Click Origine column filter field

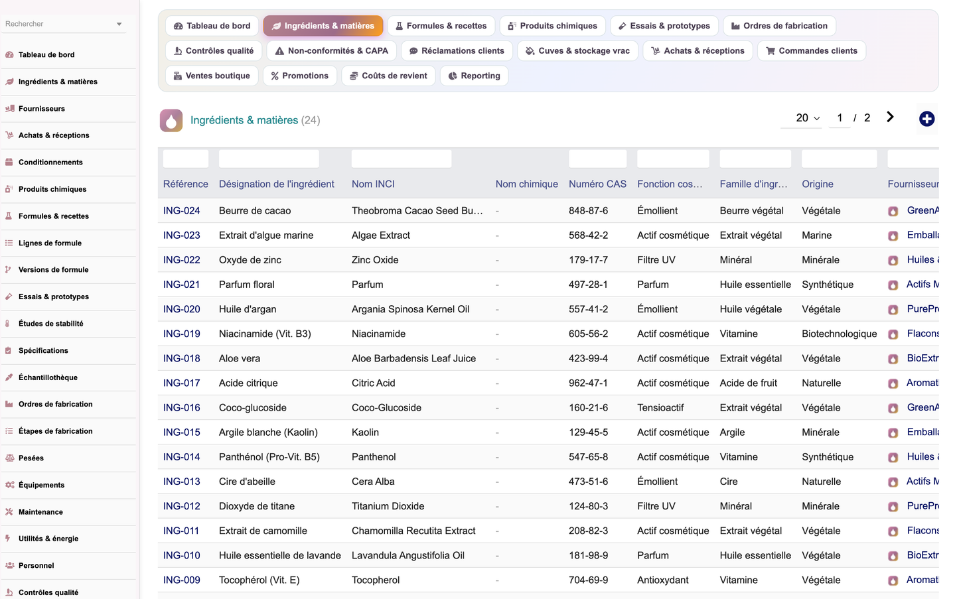coord(839,159)
